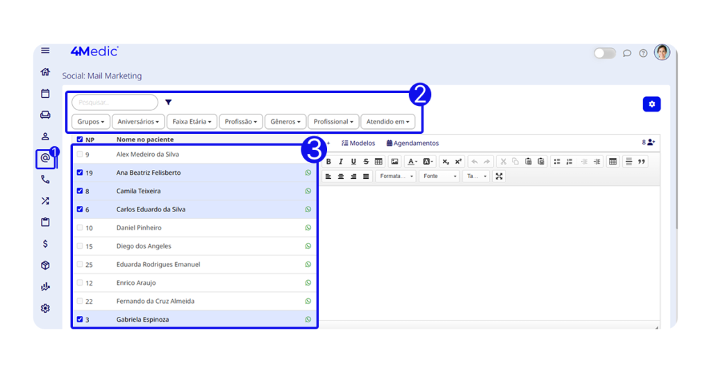Open the Fonte font dropdown
This screenshot has width=711, height=373.
(440, 176)
